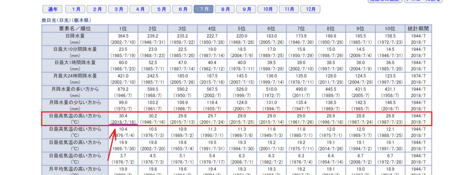Click the date (1996/7/18)
475x175 pixels.
point(331,122)
